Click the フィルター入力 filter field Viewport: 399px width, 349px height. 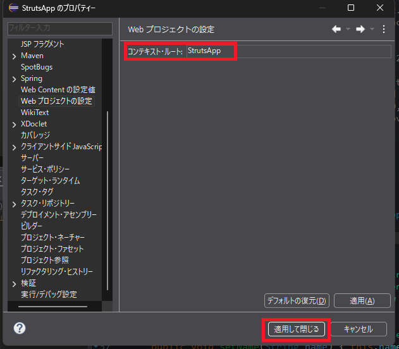click(x=60, y=28)
